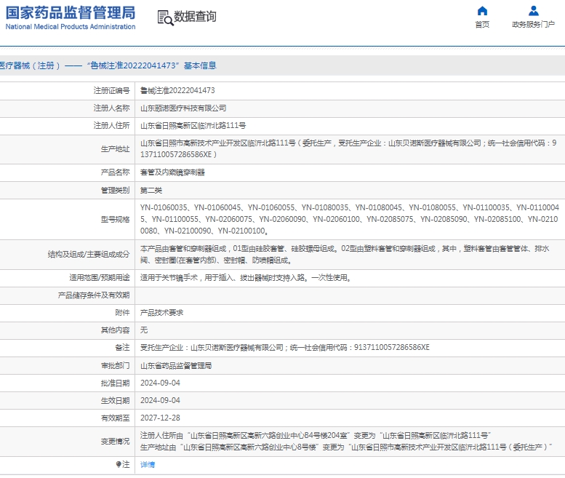Click the 其他内容 row label
The width and height of the screenshot is (565, 478).
[x=115, y=330]
